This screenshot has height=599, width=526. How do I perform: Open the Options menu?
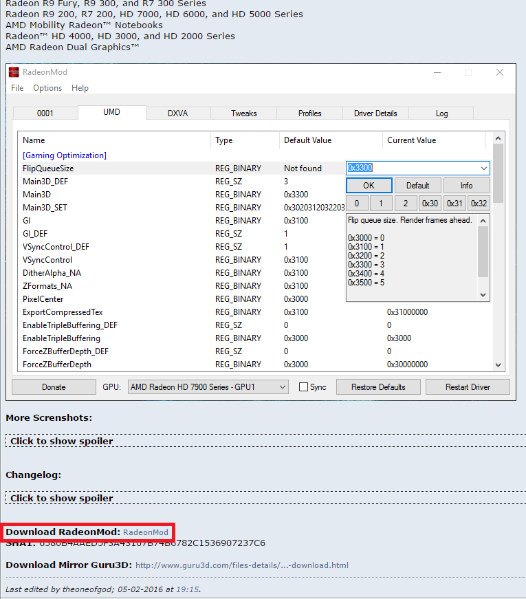click(47, 88)
